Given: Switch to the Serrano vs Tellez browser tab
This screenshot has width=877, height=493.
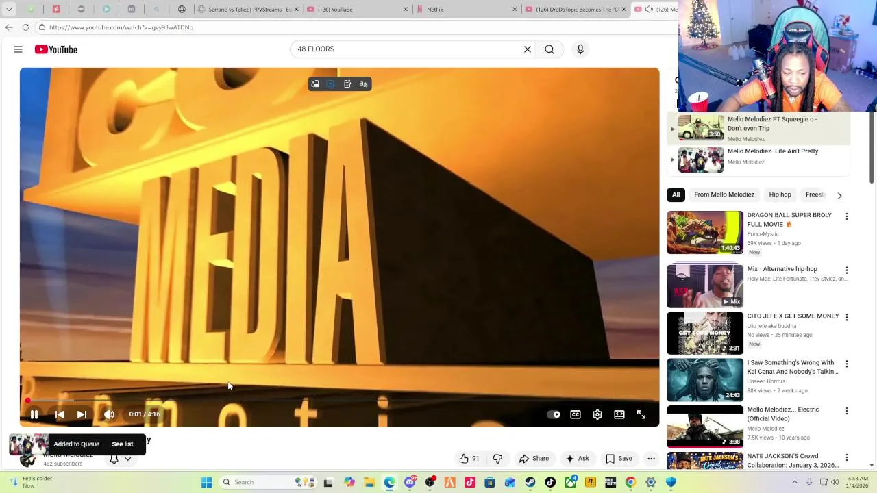Looking at the screenshot, I should tap(247, 10).
